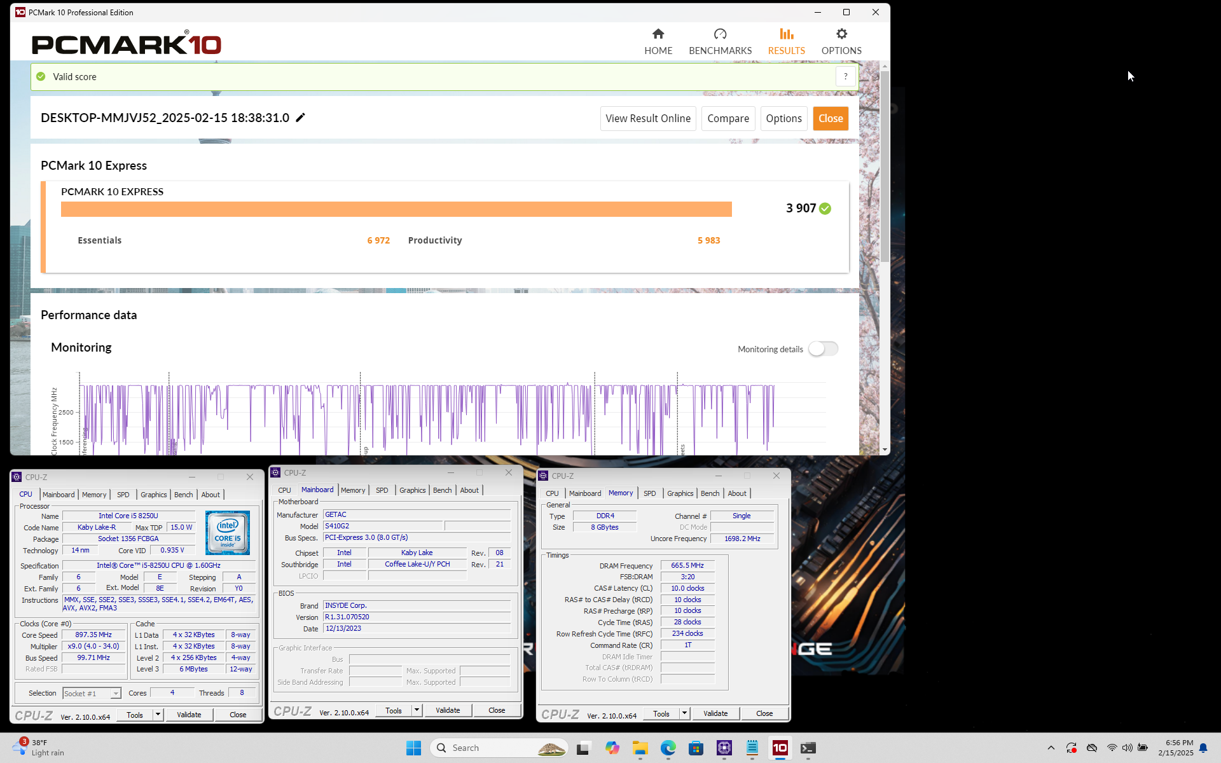
Task: Switch to Mainboard tab in left CPU-Z
Action: [x=59, y=495]
